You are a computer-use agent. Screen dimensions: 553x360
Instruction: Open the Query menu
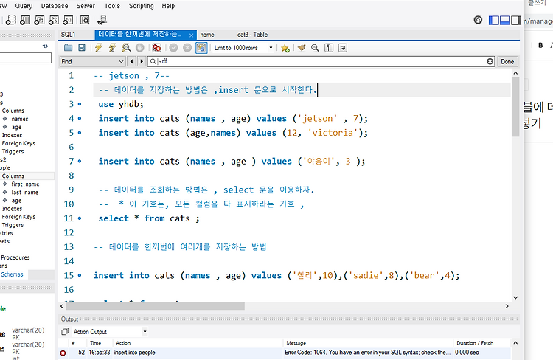(24, 6)
